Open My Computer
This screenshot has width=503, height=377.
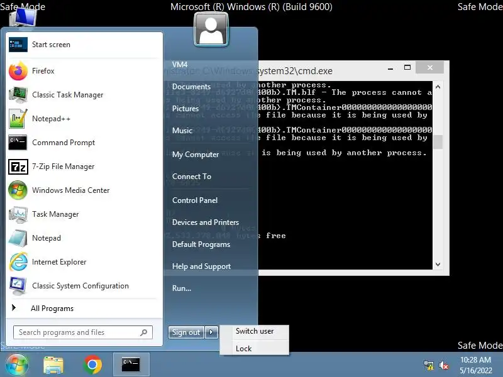coord(196,155)
